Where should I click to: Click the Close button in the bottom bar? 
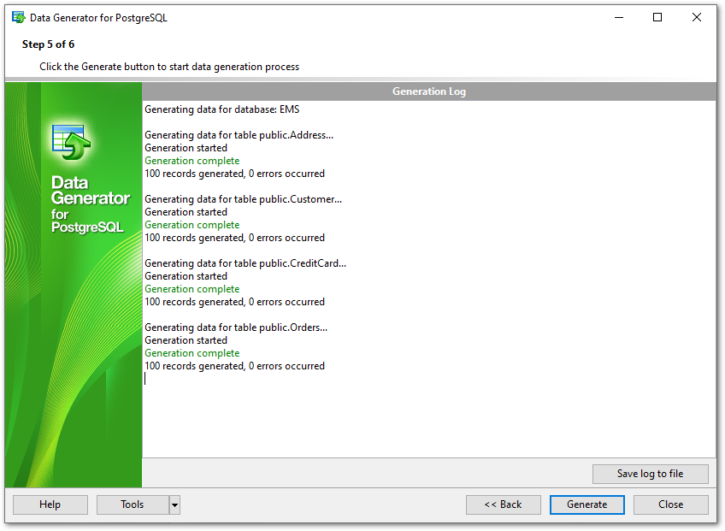tap(670, 504)
